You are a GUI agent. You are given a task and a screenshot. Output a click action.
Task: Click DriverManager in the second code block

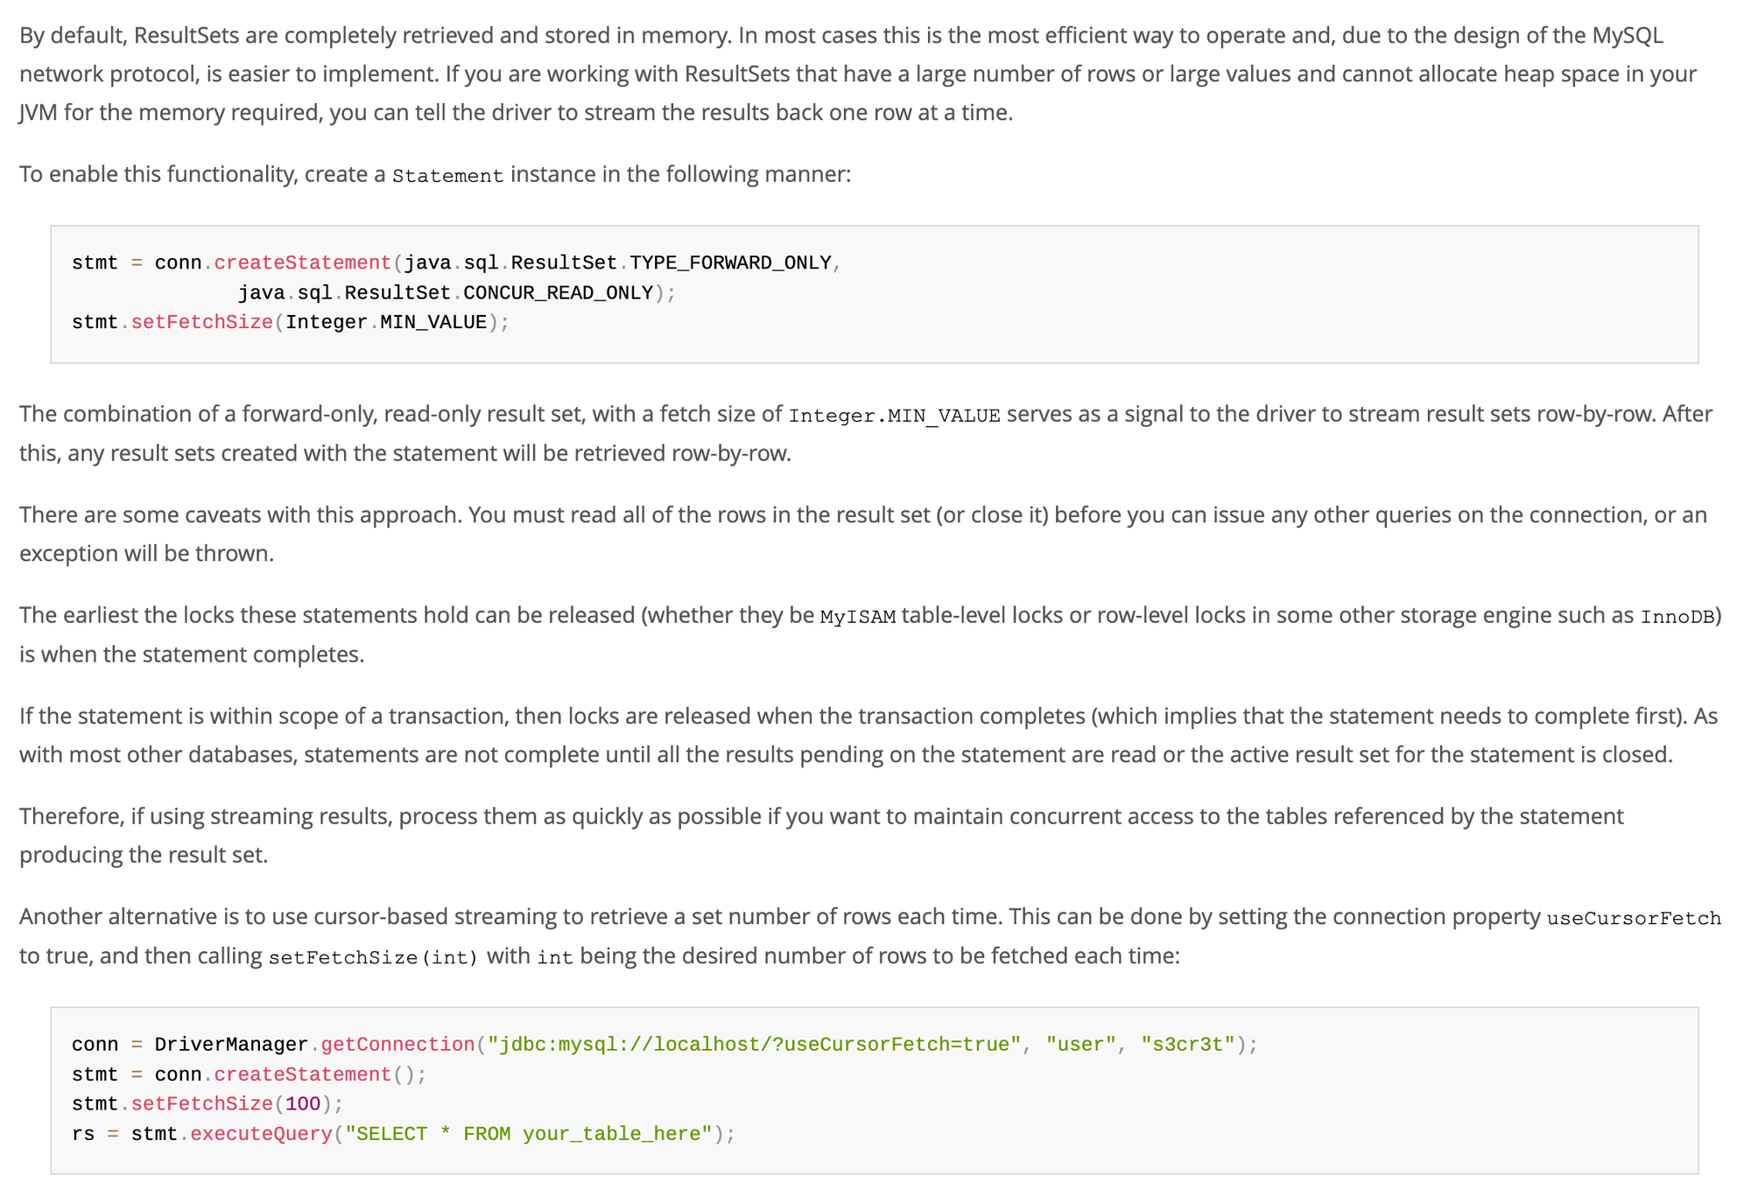tap(231, 1044)
